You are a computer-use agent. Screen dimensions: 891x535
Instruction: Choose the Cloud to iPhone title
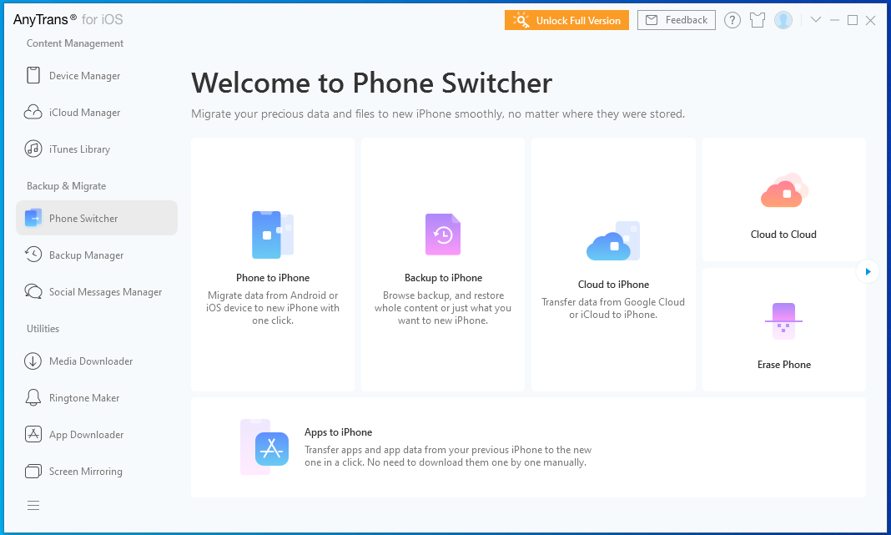(x=613, y=285)
